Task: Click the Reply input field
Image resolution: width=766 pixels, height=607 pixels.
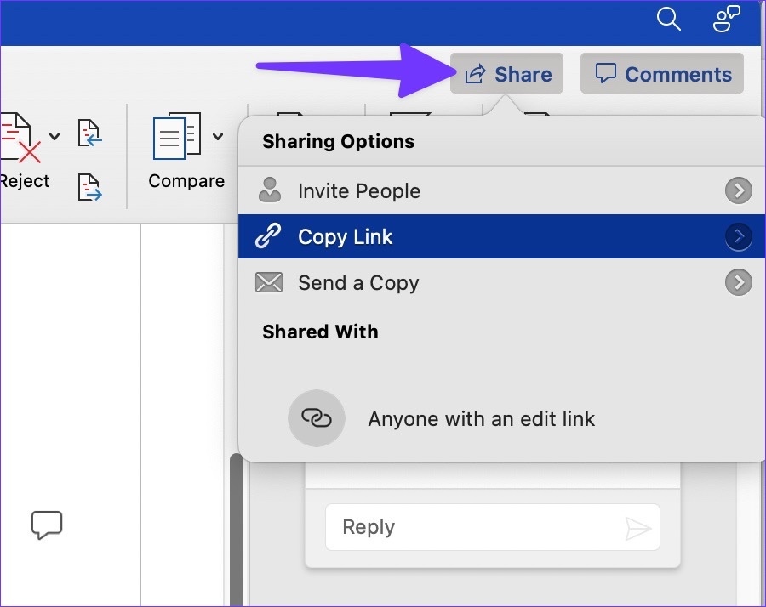Action: [x=493, y=527]
